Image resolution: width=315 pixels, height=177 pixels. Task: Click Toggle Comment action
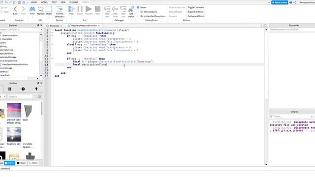196,7
